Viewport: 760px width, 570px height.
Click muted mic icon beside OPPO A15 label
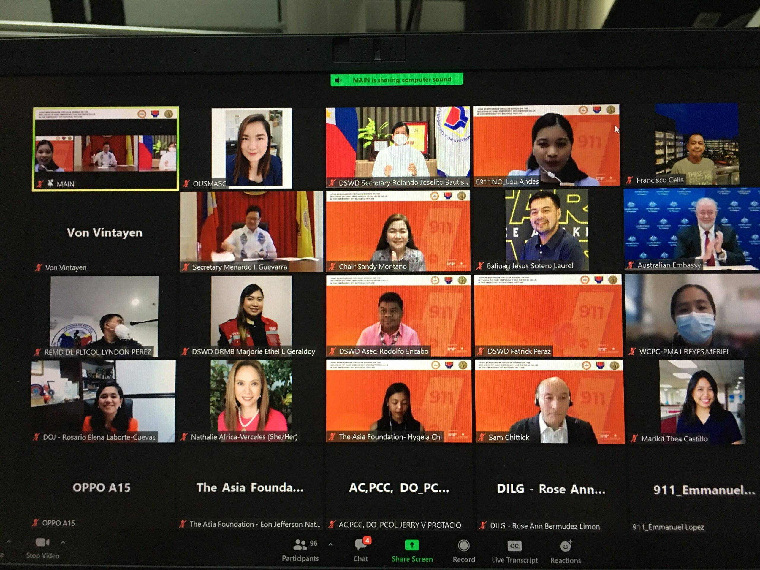pyautogui.click(x=35, y=522)
